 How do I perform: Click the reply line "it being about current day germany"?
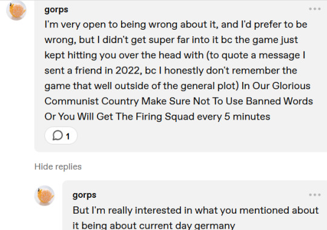154,225
